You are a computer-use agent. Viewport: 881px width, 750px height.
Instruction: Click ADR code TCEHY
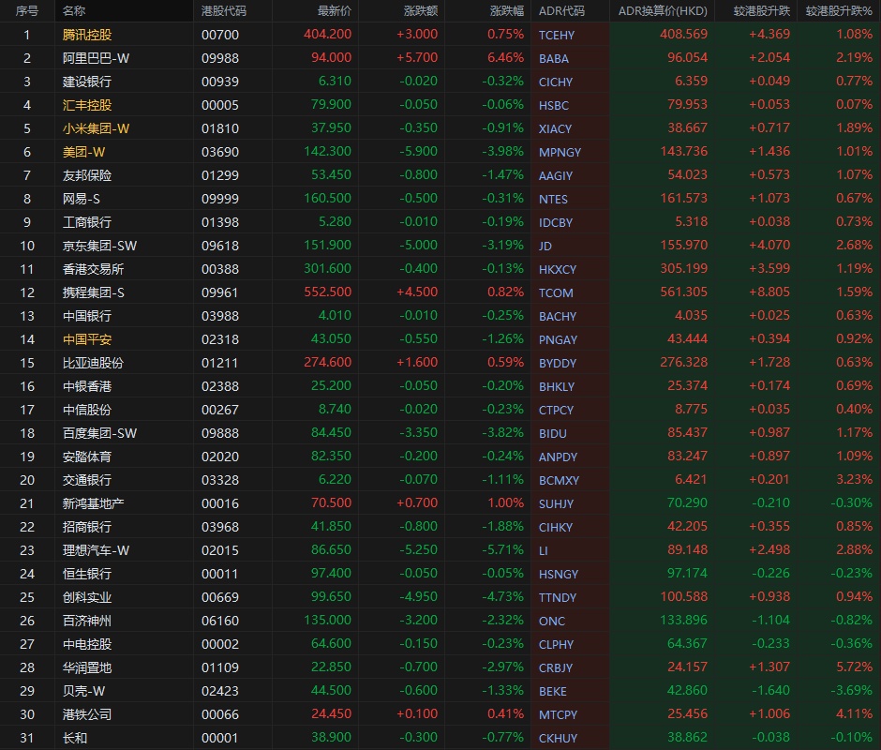coord(556,36)
